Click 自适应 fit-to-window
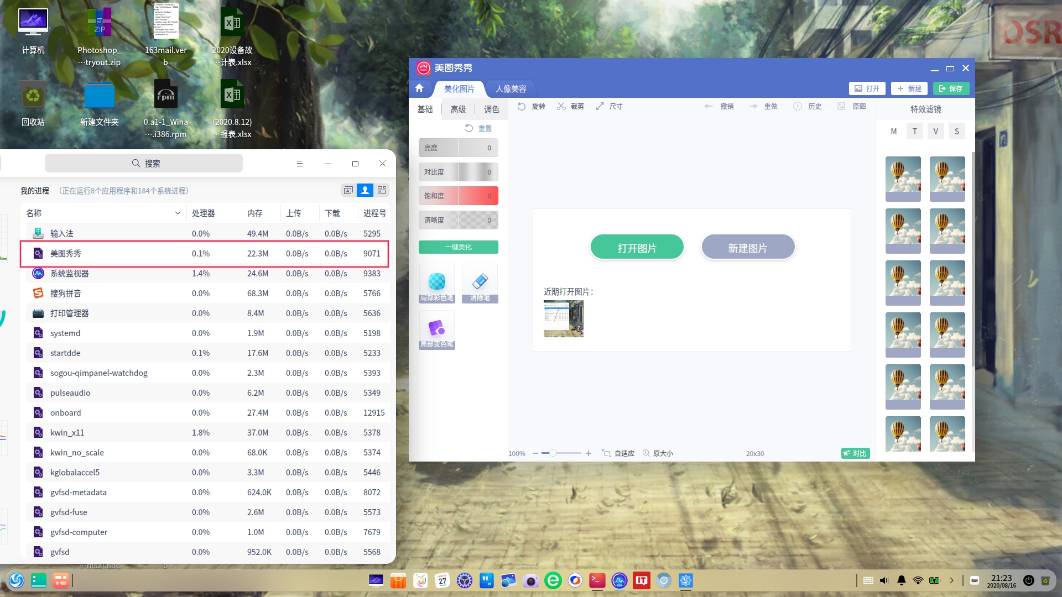The height and width of the screenshot is (597, 1062). [618, 453]
